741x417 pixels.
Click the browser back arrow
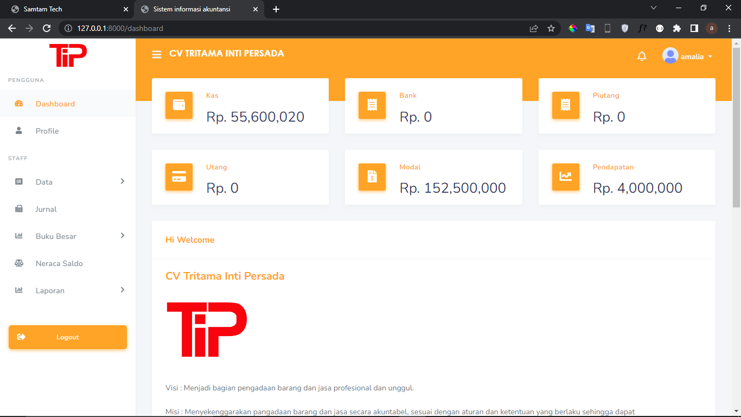click(12, 28)
